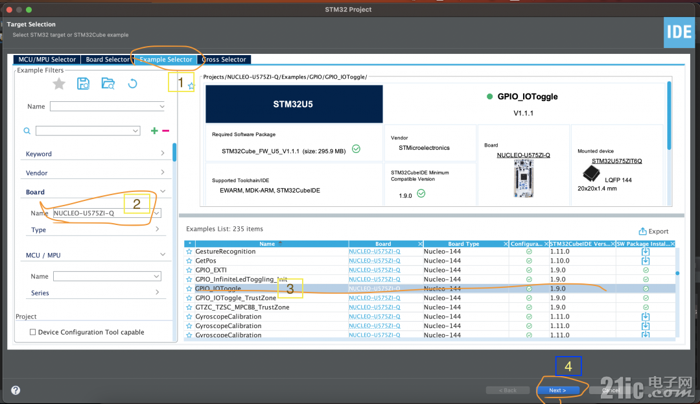Select the GPIO_IOToggle example row
700x404 pixels.
[430, 289]
